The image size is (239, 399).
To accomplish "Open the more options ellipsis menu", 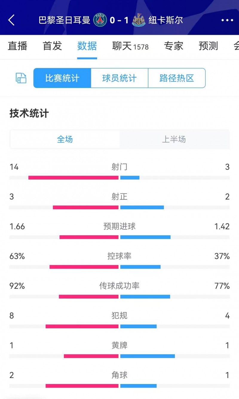I will pos(227,20).
